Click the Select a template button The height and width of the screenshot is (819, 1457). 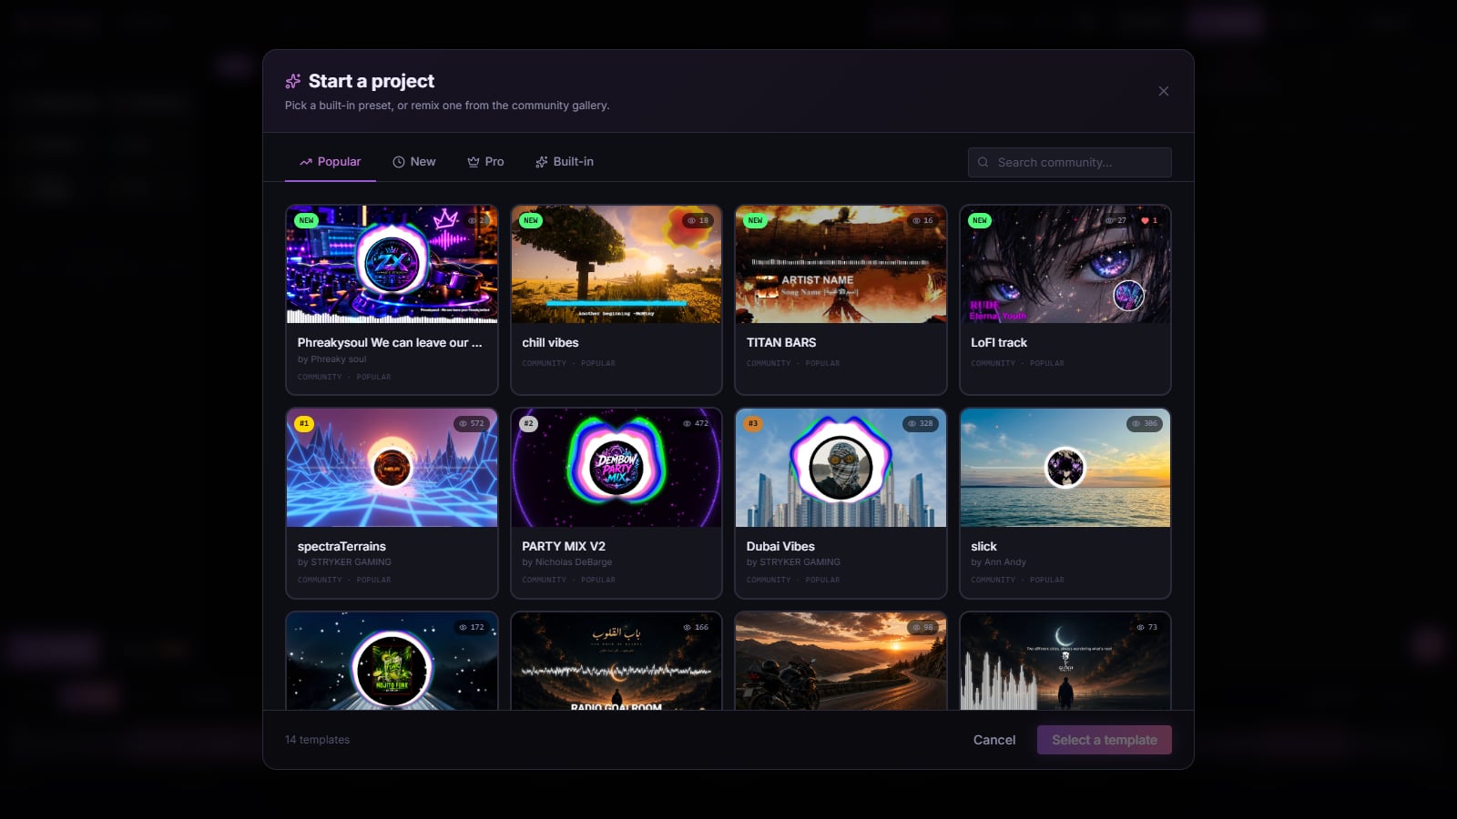tap(1105, 740)
